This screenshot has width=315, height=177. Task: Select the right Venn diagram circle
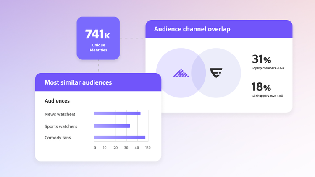pyautogui.click(x=227, y=73)
